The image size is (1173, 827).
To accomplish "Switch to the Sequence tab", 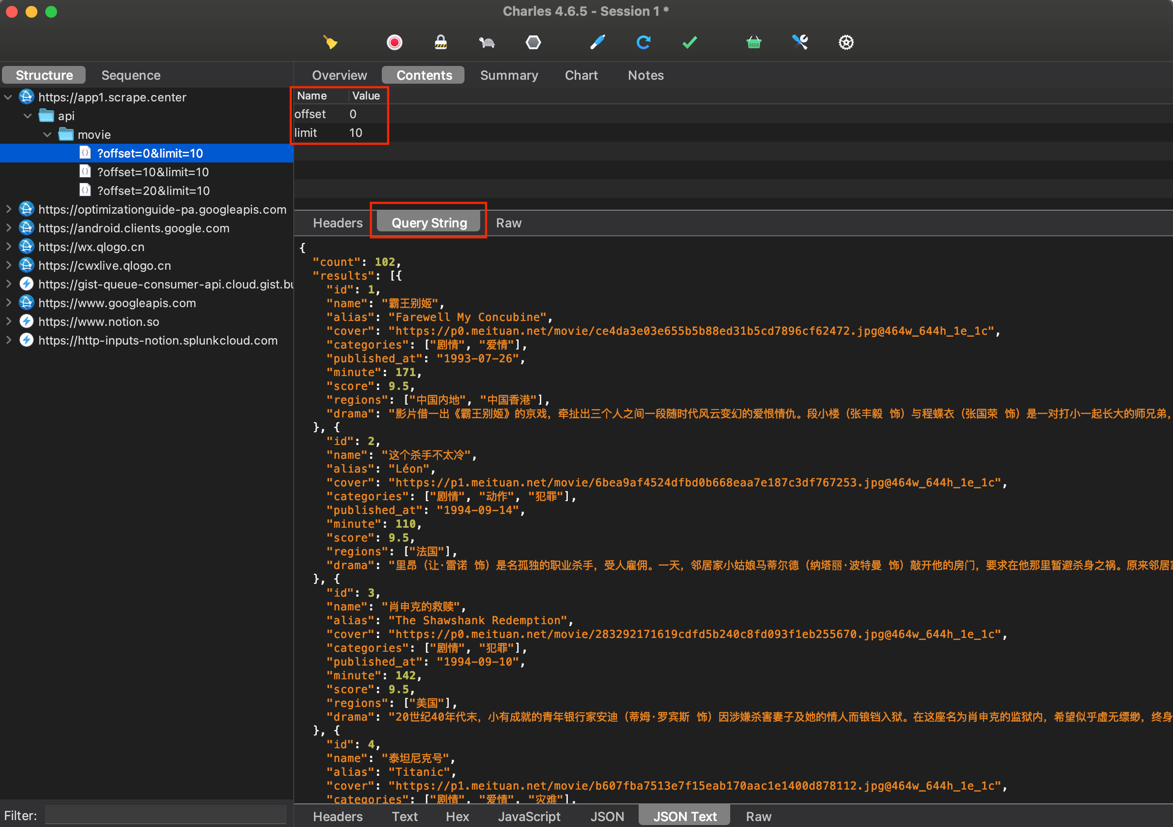I will pyautogui.click(x=131, y=75).
